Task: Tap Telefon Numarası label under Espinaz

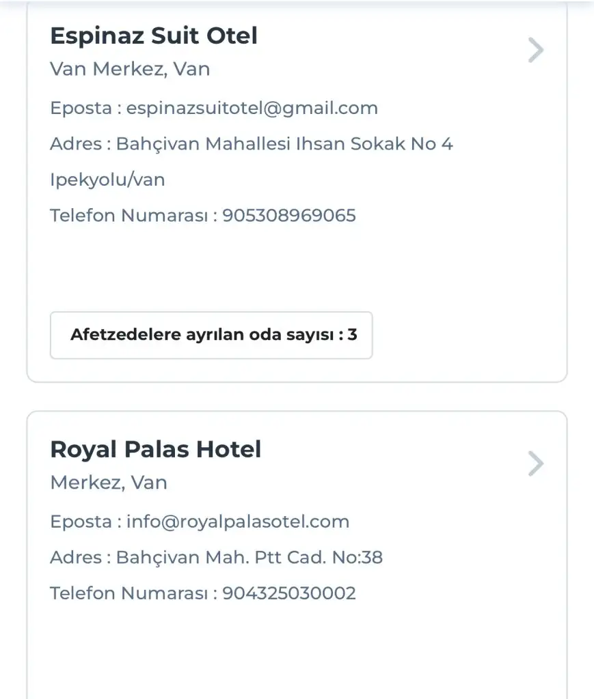Action: (x=129, y=216)
